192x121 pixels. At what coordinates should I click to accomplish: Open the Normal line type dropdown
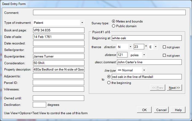[144, 70]
